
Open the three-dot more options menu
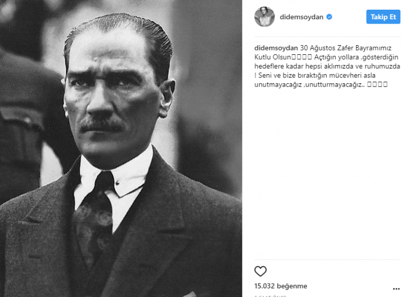tap(396, 289)
